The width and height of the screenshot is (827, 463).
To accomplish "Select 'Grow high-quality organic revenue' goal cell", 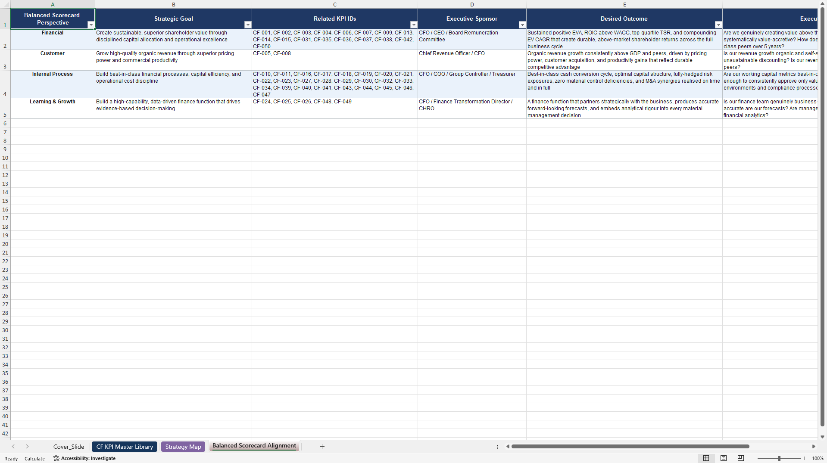I will point(173,60).
